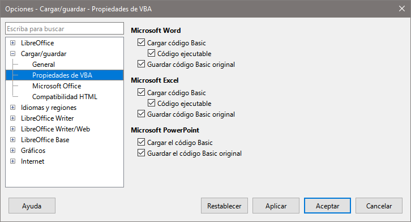Screen dimensions: 411x222
Task: Expand the Internet node
Action: 12,161
